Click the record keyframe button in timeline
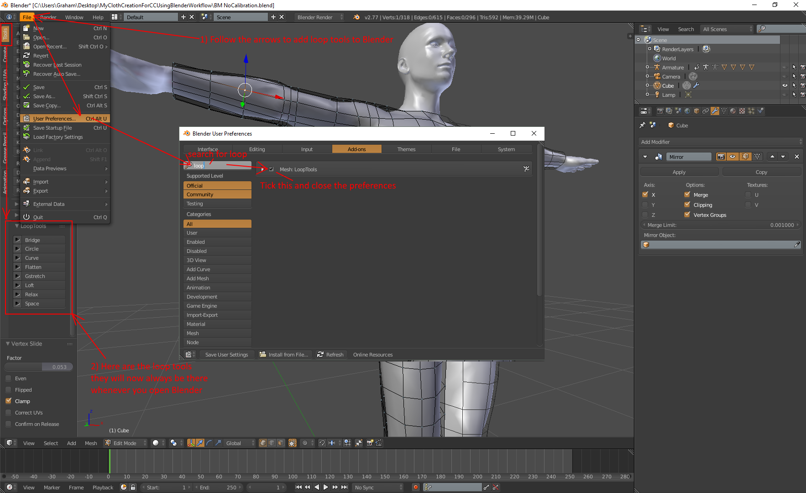Screen dimensions: 806x493 tap(415, 487)
